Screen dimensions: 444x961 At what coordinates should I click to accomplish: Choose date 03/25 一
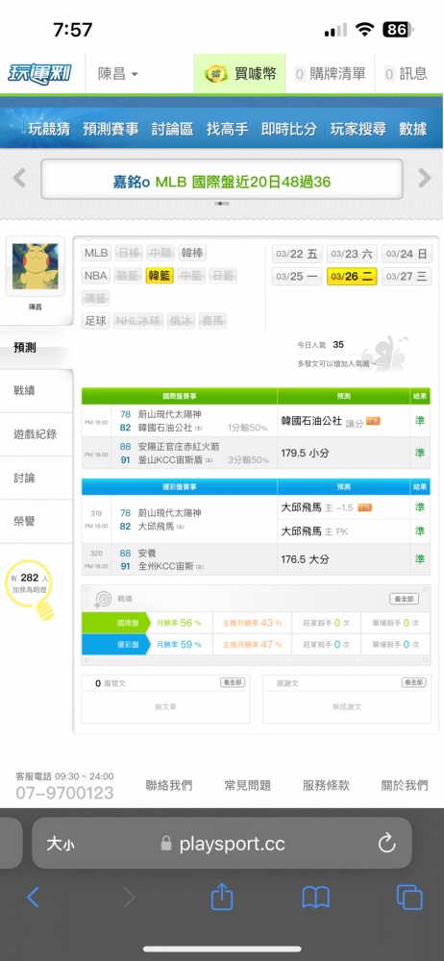coord(297,277)
